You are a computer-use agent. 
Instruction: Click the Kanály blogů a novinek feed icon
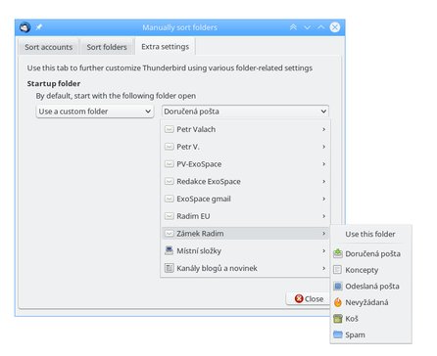pyautogui.click(x=169, y=268)
